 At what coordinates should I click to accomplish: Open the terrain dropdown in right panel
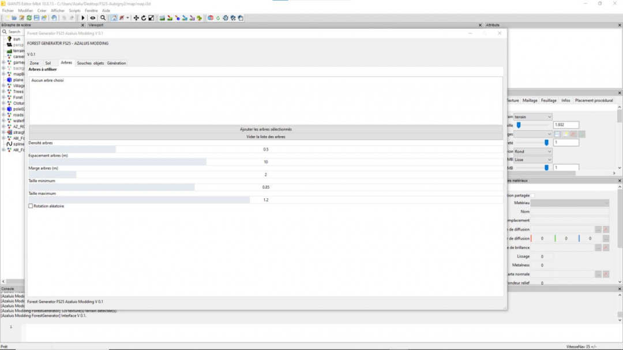[x=533, y=117]
